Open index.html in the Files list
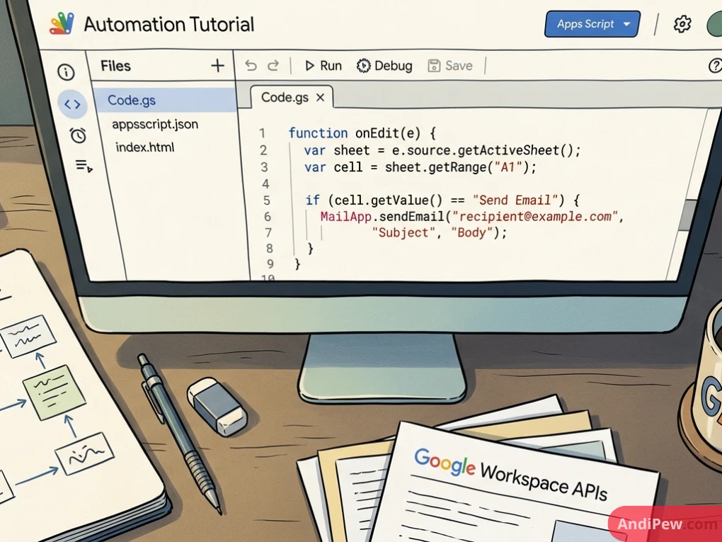Screen dimensions: 722x542 (x=144, y=147)
